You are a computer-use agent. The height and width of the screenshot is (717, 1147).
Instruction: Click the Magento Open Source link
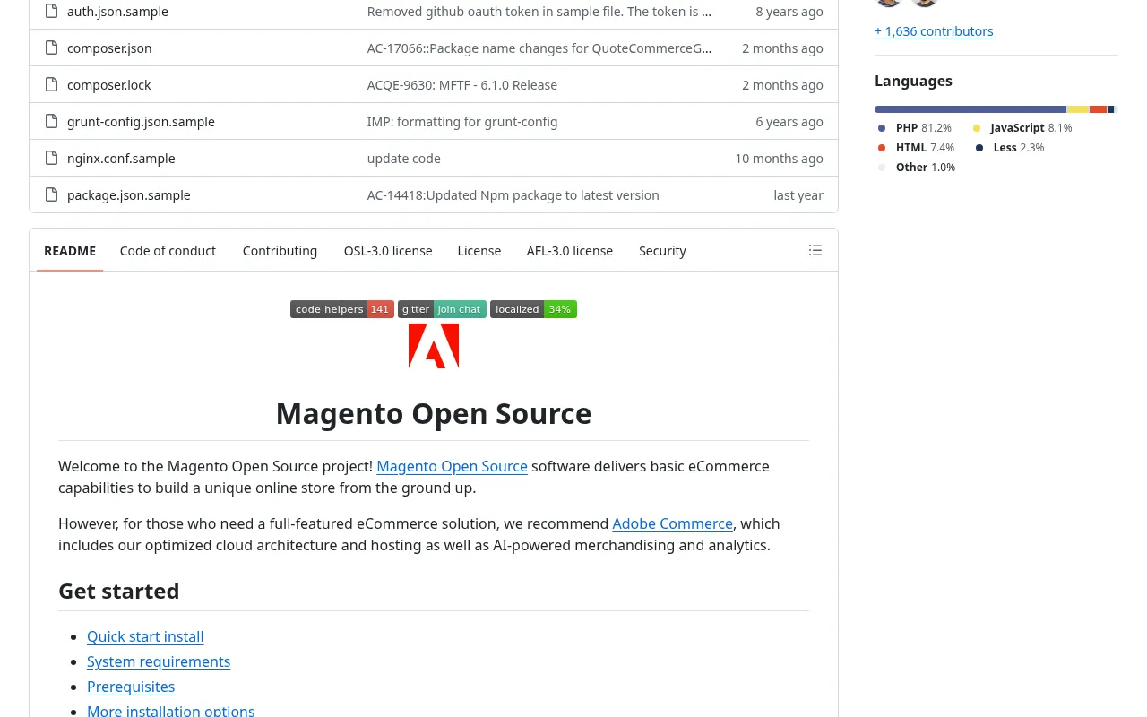click(452, 466)
